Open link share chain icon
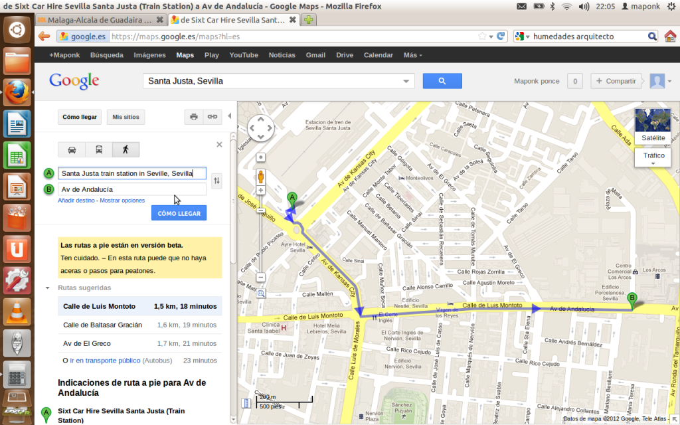This screenshot has width=680, height=425. pos(212,117)
